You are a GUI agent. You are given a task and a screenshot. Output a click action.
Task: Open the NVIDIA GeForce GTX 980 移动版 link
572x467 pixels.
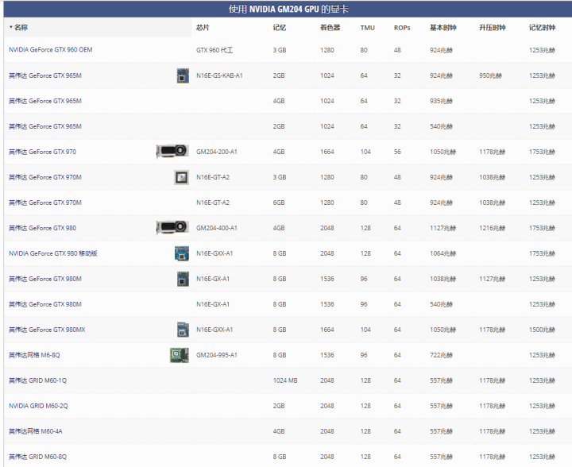click(x=53, y=253)
